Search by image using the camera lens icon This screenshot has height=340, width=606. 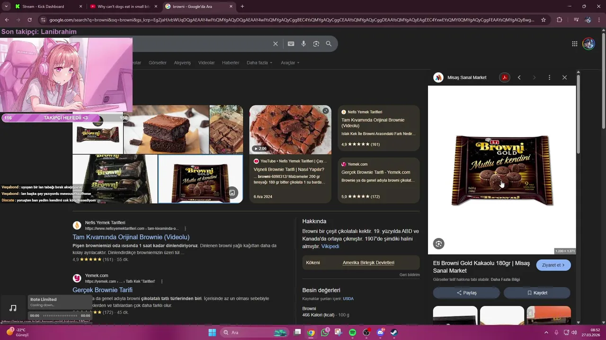coord(316,44)
